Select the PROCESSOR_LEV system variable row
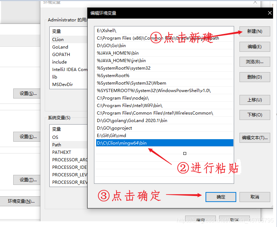 (x=69, y=175)
